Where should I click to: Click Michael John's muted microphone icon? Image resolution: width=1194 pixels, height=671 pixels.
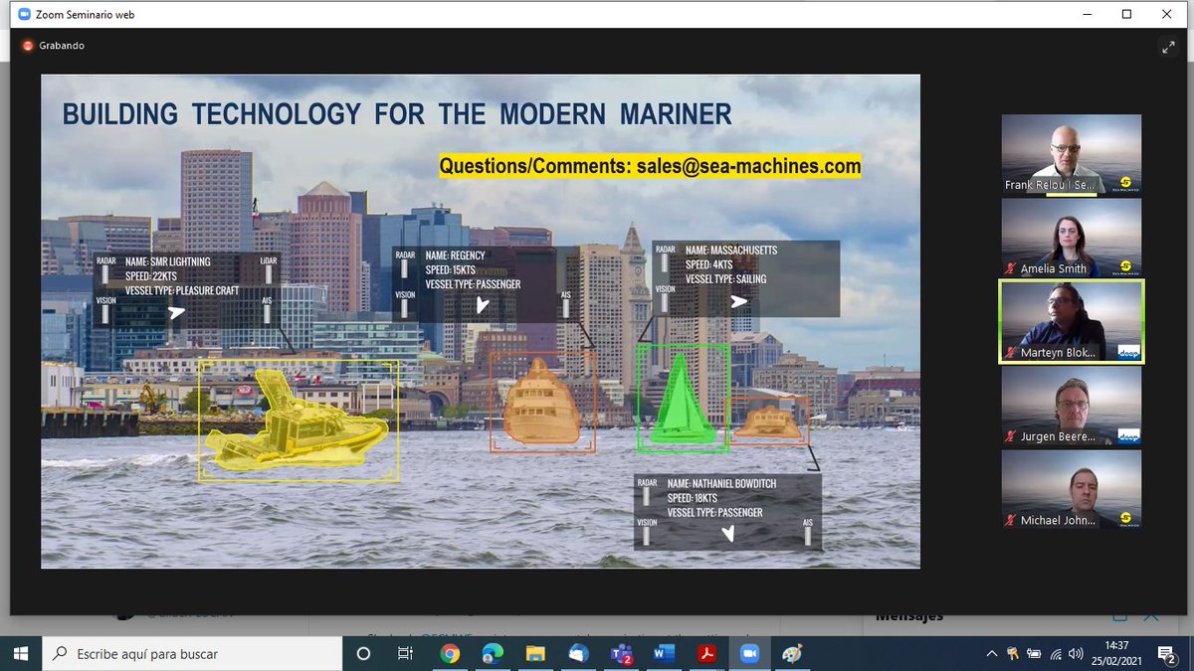pos(1011,520)
